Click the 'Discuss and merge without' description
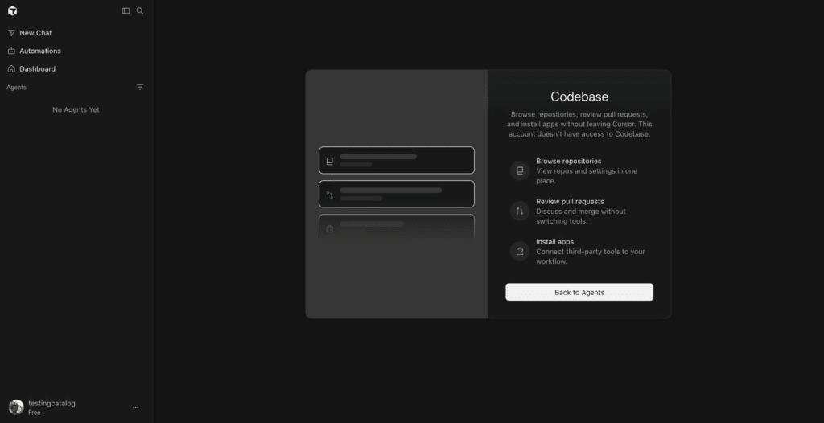This screenshot has width=824, height=423. [581, 216]
